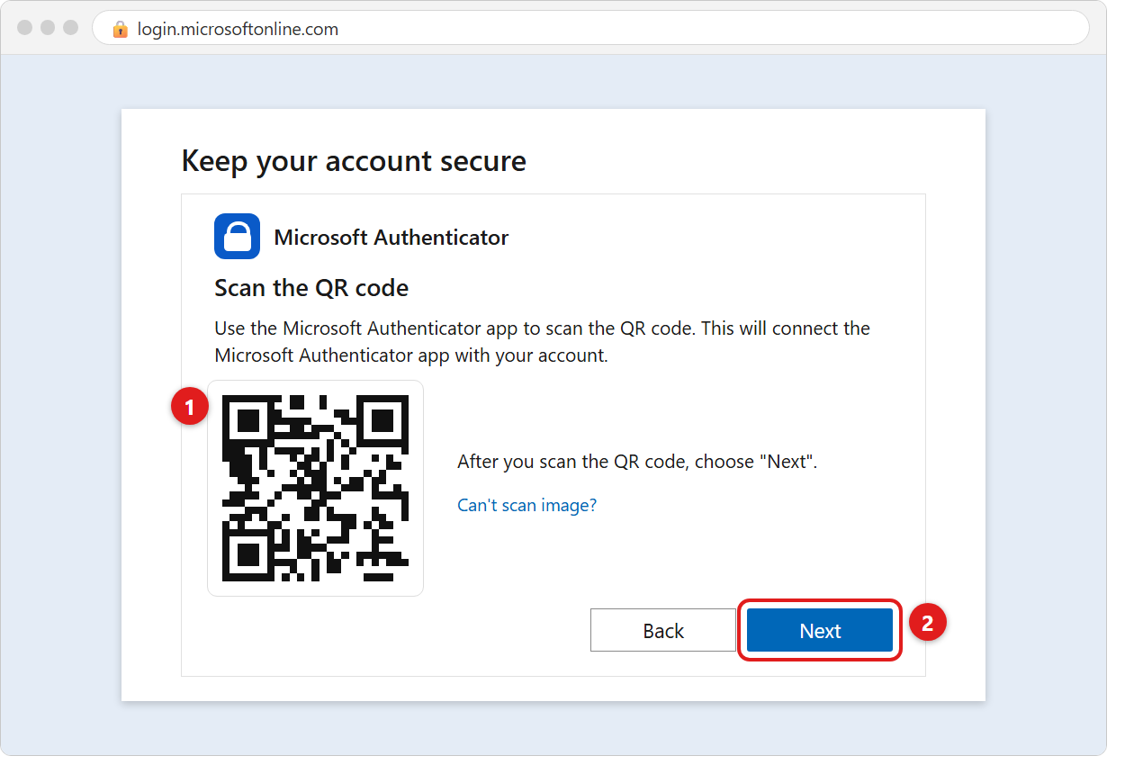This screenshot has height=783, width=1134.
Task: Go back with the Back button
Action: point(663,631)
